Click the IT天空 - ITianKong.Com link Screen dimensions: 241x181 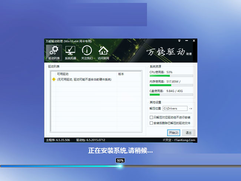pyautogui.click(x=179, y=140)
